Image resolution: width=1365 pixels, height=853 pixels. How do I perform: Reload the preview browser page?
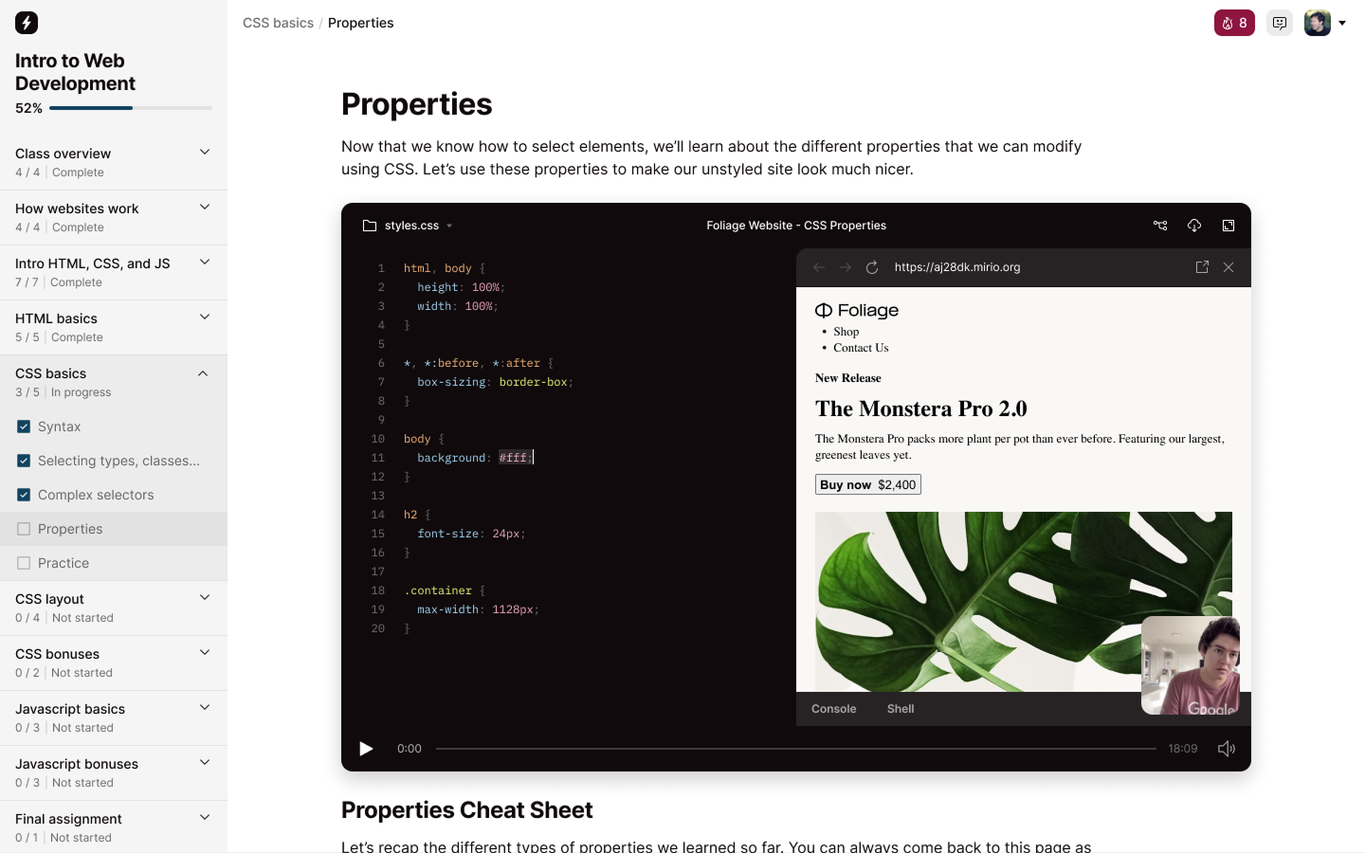click(872, 267)
